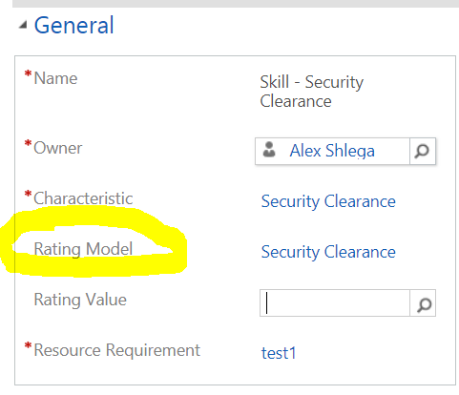Click the person icon in Owner field
This screenshot has height=395, width=459.
(269, 150)
